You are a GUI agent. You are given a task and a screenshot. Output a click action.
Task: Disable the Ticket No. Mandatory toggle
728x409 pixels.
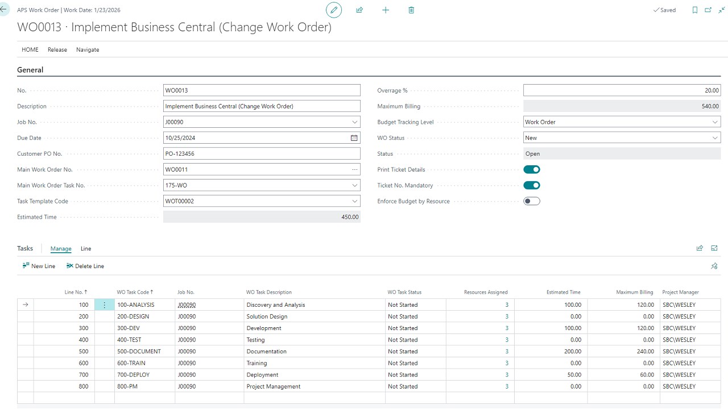531,185
